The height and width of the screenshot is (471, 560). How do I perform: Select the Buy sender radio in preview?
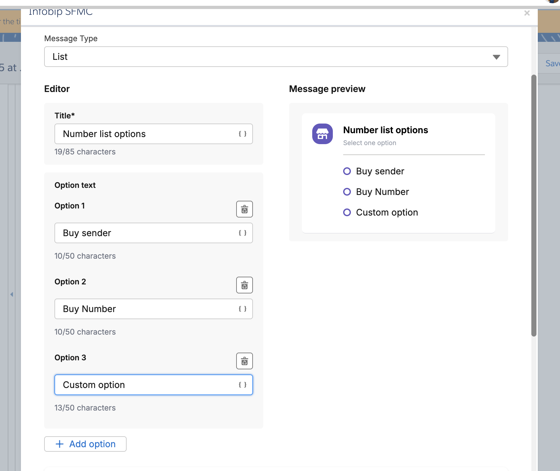pyautogui.click(x=347, y=171)
